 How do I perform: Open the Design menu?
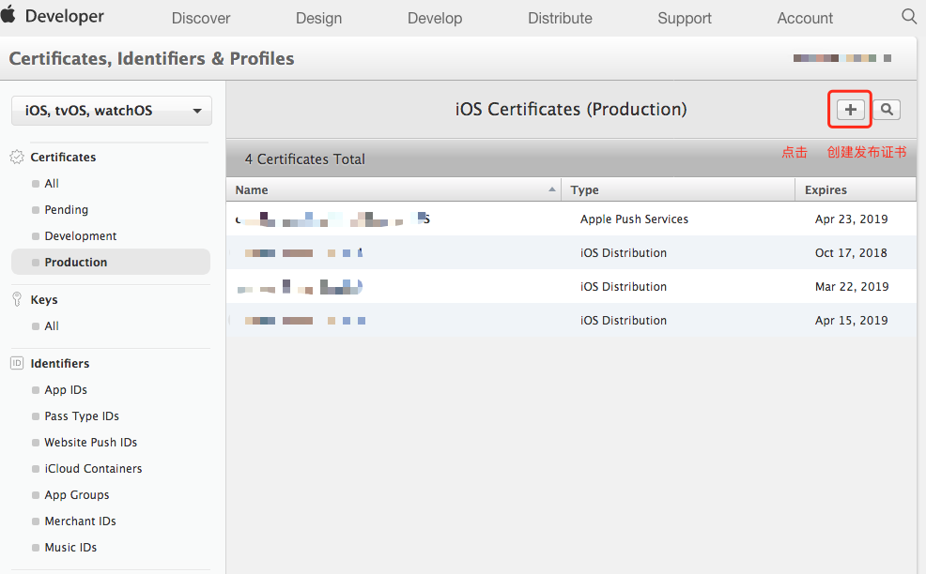(x=319, y=18)
